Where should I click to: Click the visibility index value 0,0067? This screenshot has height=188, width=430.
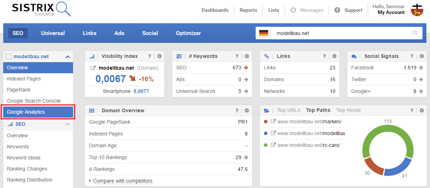(111, 79)
